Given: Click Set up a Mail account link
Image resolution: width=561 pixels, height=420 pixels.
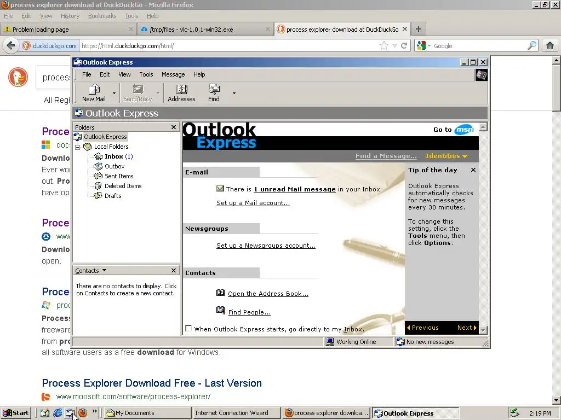Looking at the screenshot, I should click(x=253, y=203).
